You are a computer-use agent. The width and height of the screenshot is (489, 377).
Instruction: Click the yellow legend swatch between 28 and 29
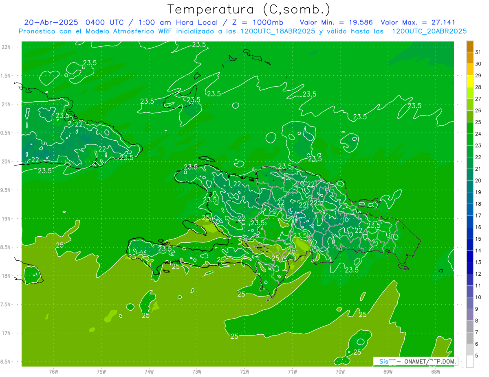(x=470, y=81)
